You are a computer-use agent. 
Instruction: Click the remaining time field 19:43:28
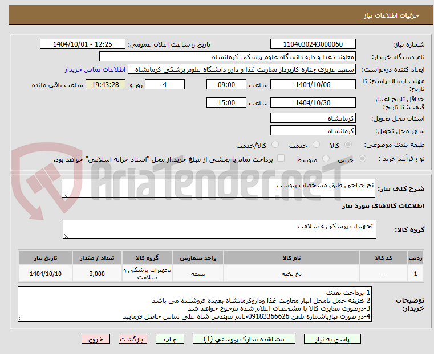coord(106,84)
